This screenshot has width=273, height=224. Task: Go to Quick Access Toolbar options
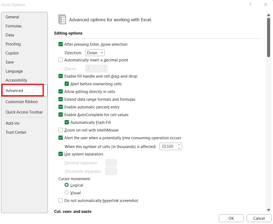24,112
